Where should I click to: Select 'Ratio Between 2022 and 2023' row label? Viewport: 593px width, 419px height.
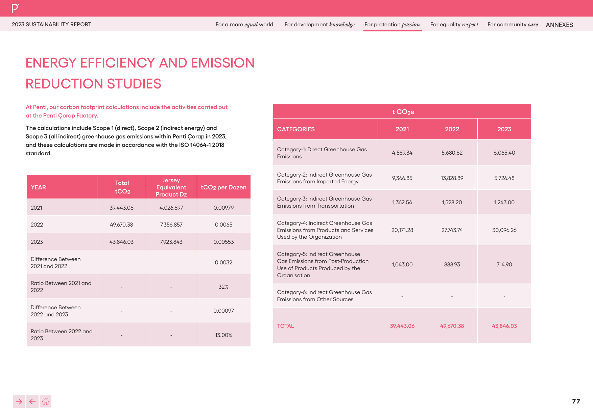[x=62, y=335]
